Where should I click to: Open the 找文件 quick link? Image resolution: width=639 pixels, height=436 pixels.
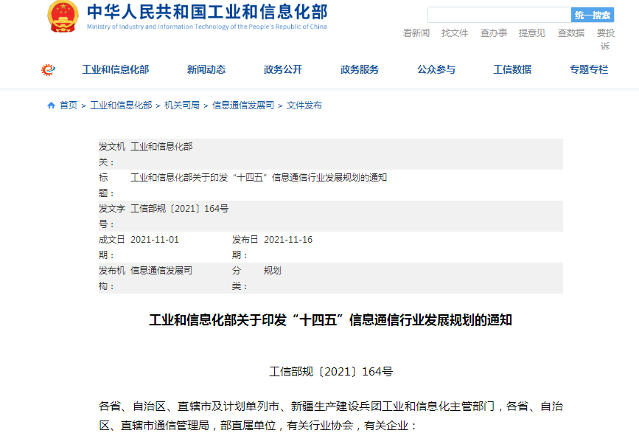[455, 33]
